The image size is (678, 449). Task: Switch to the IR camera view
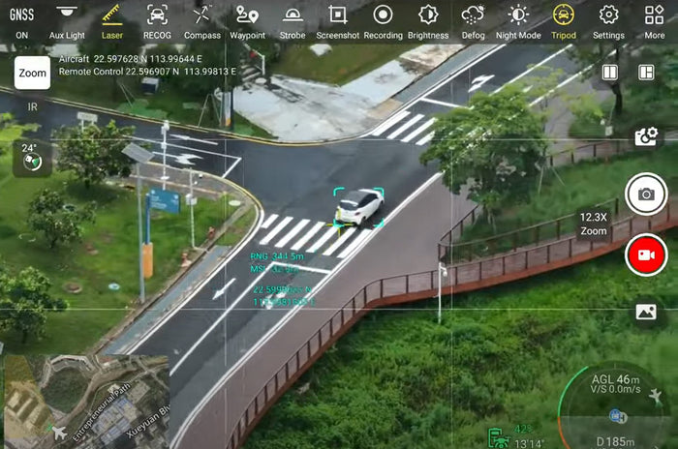click(32, 107)
